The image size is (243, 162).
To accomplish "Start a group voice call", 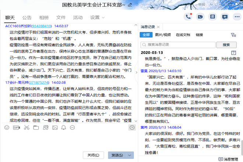I will pos(188,17).
